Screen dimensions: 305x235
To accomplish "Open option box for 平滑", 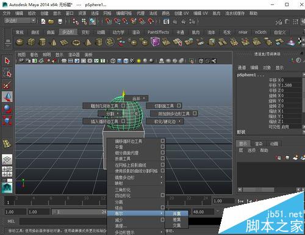I will pos(163,146).
